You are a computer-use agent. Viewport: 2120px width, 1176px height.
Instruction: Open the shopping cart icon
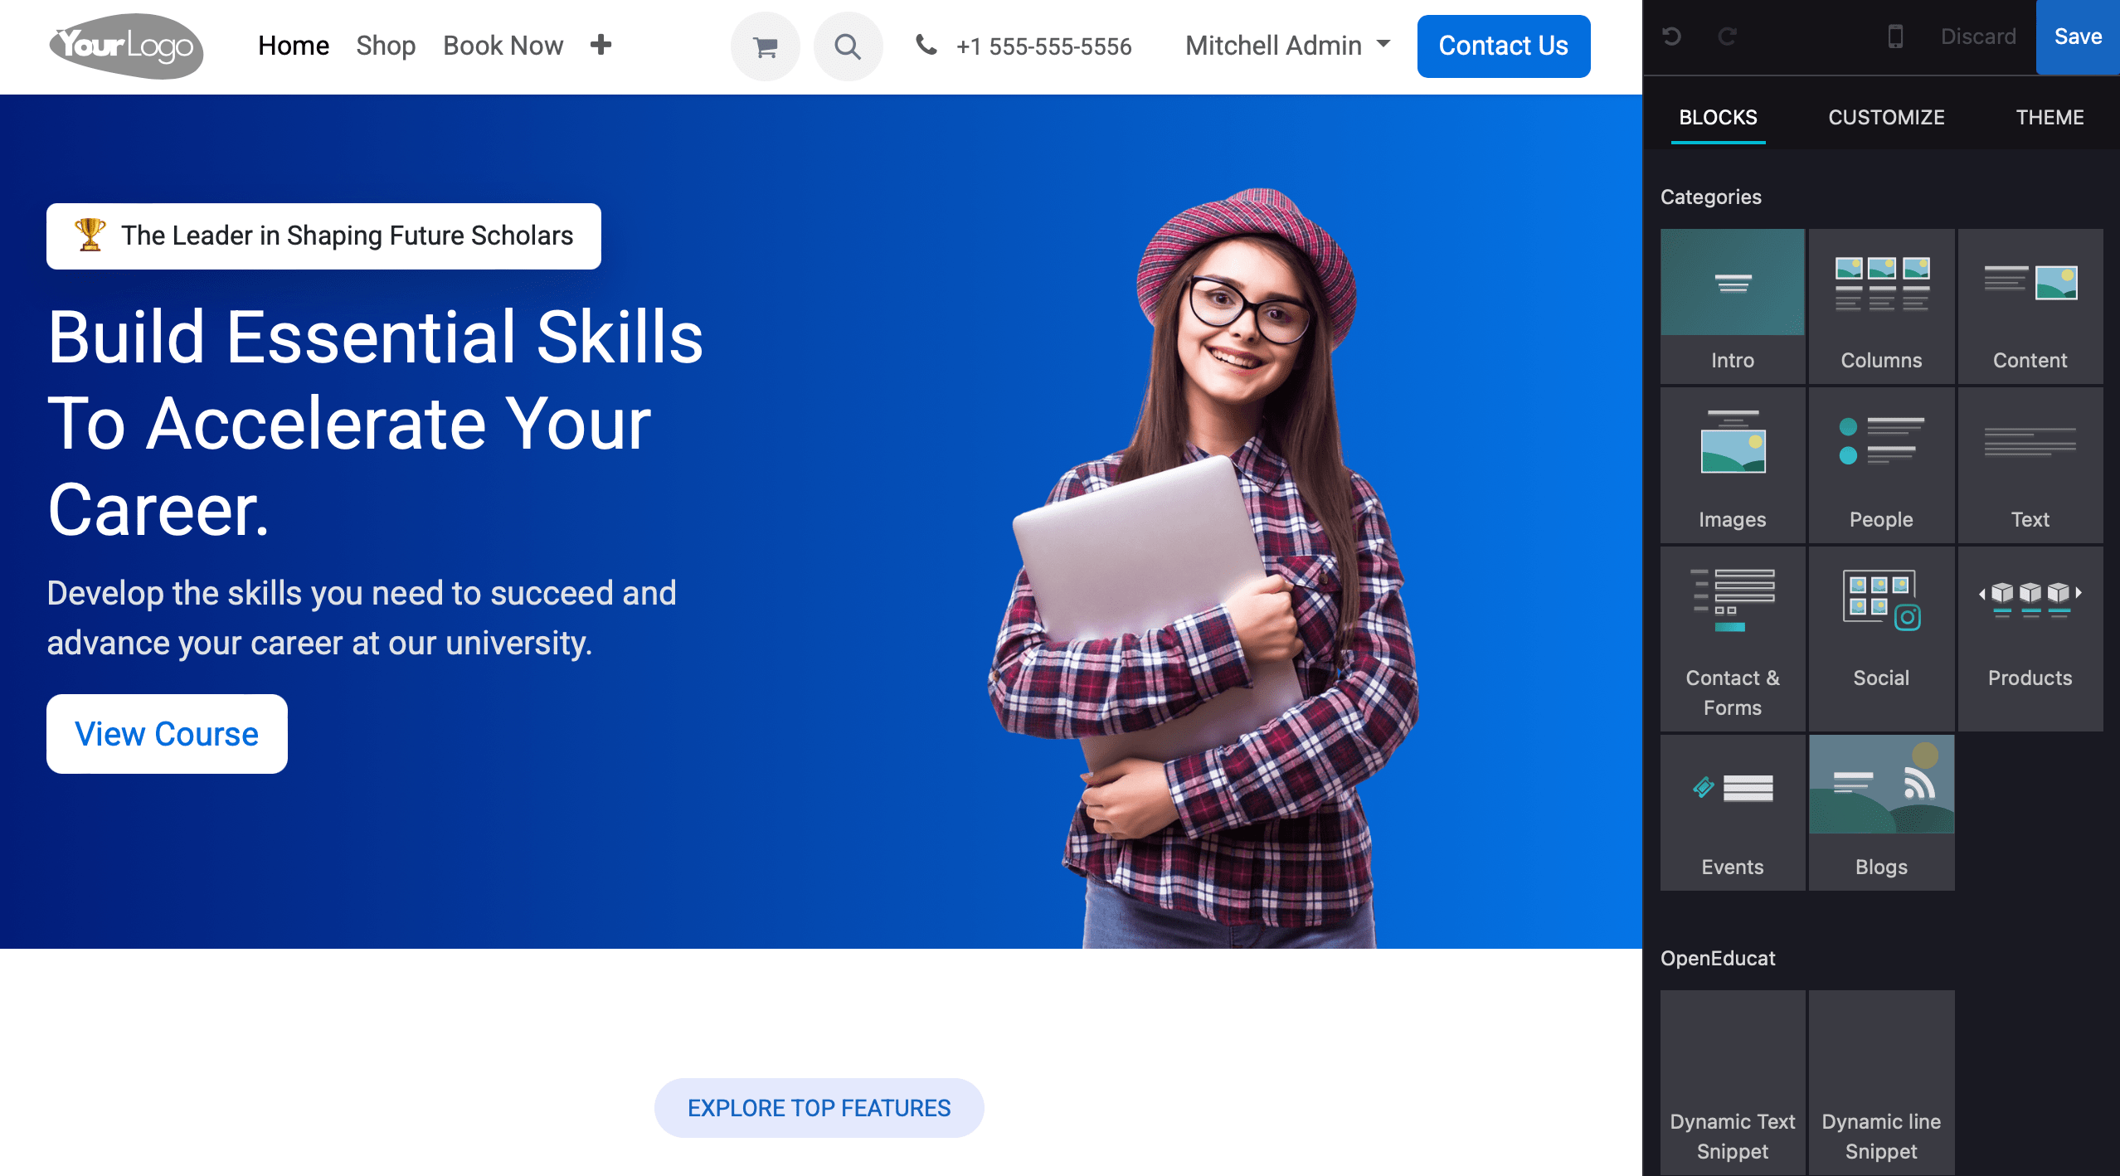[x=765, y=46]
